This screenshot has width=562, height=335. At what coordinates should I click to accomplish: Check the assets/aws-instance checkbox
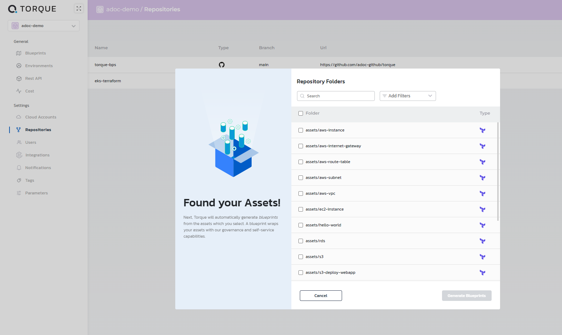[301, 130]
